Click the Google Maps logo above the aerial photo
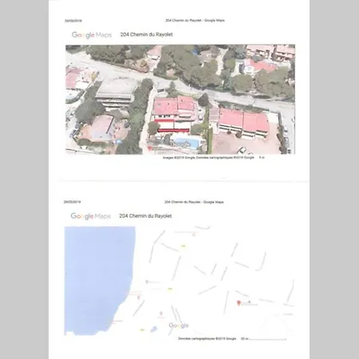Image resolution: width=359 pixels, height=359 pixels. click(x=92, y=35)
